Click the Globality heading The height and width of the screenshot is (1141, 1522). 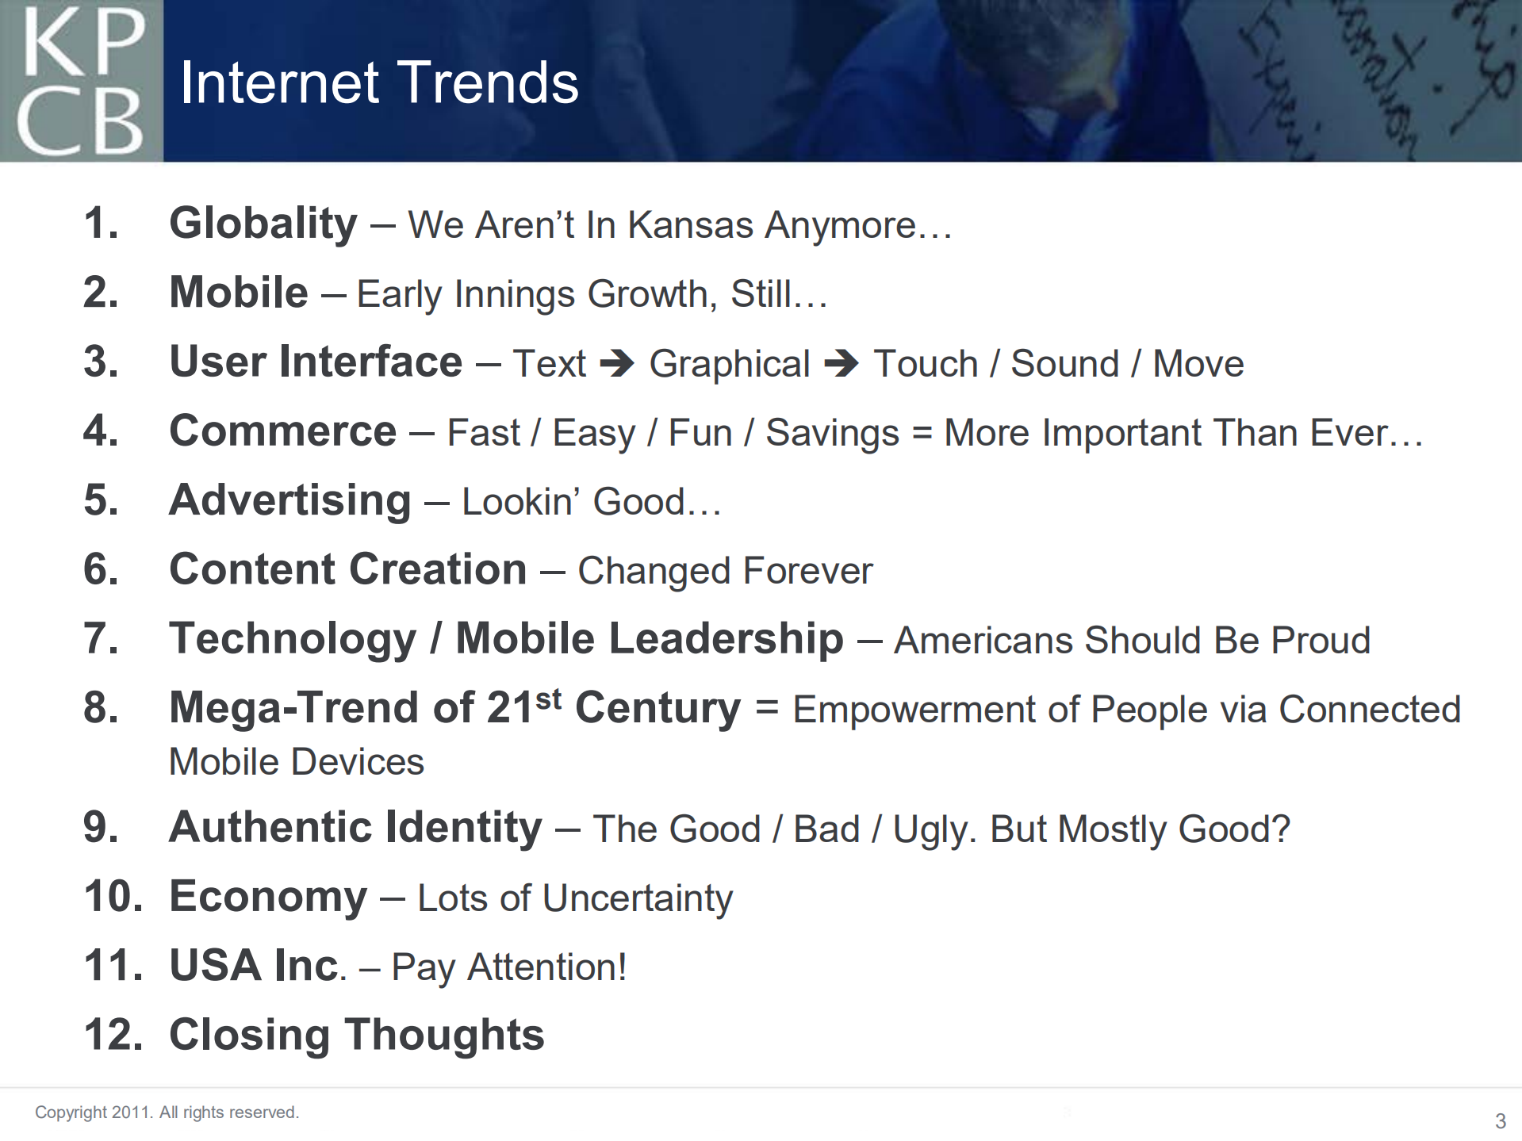263,224
